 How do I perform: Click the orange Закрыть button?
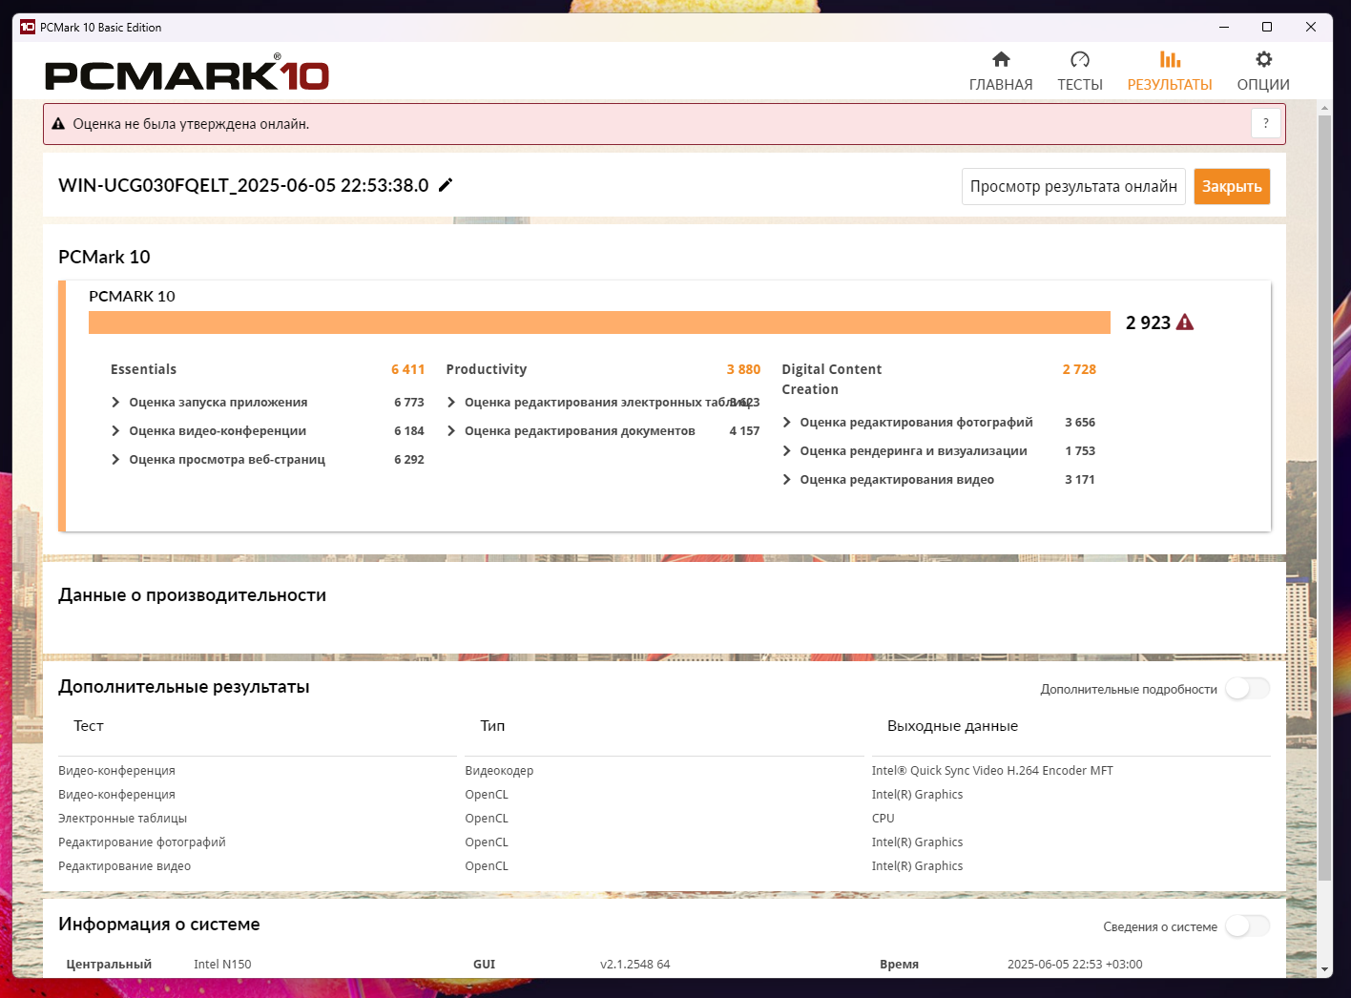(x=1232, y=186)
